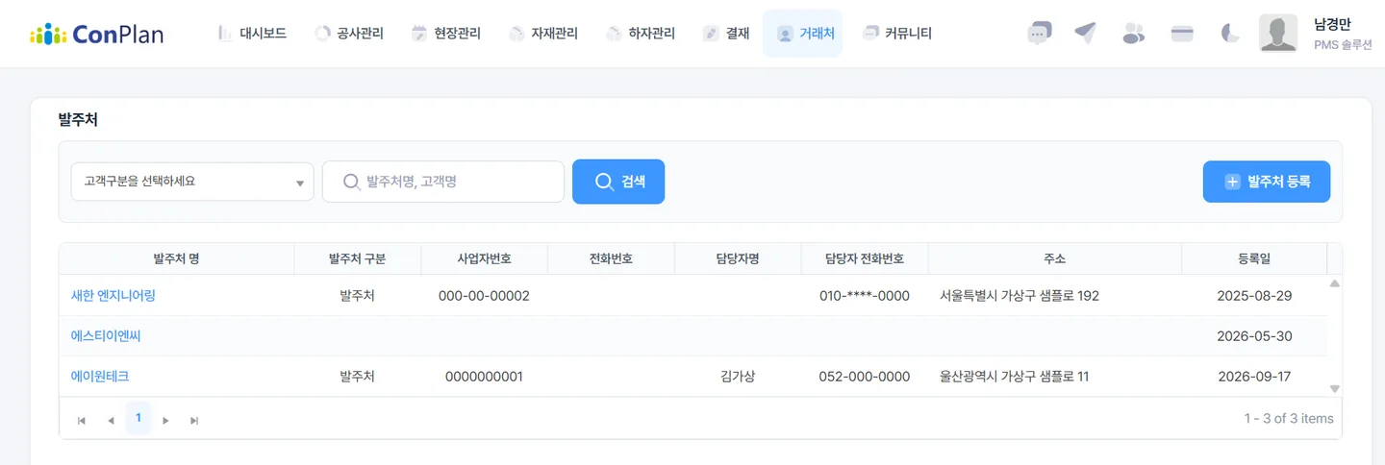Click date 2026-09-17 cell
This screenshot has width=1385, height=465.
pos(1254,377)
